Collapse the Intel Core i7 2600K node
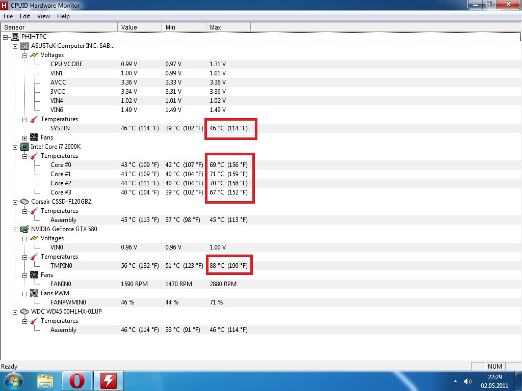 (15, 147)
